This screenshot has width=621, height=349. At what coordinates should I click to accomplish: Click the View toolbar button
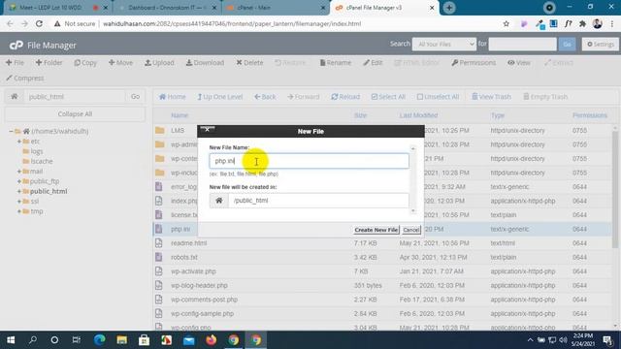519,62
